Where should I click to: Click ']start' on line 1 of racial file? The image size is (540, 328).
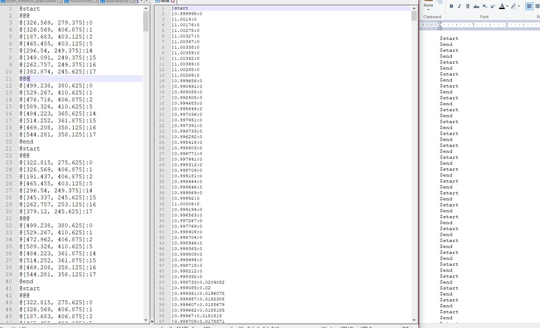[180, 8]
